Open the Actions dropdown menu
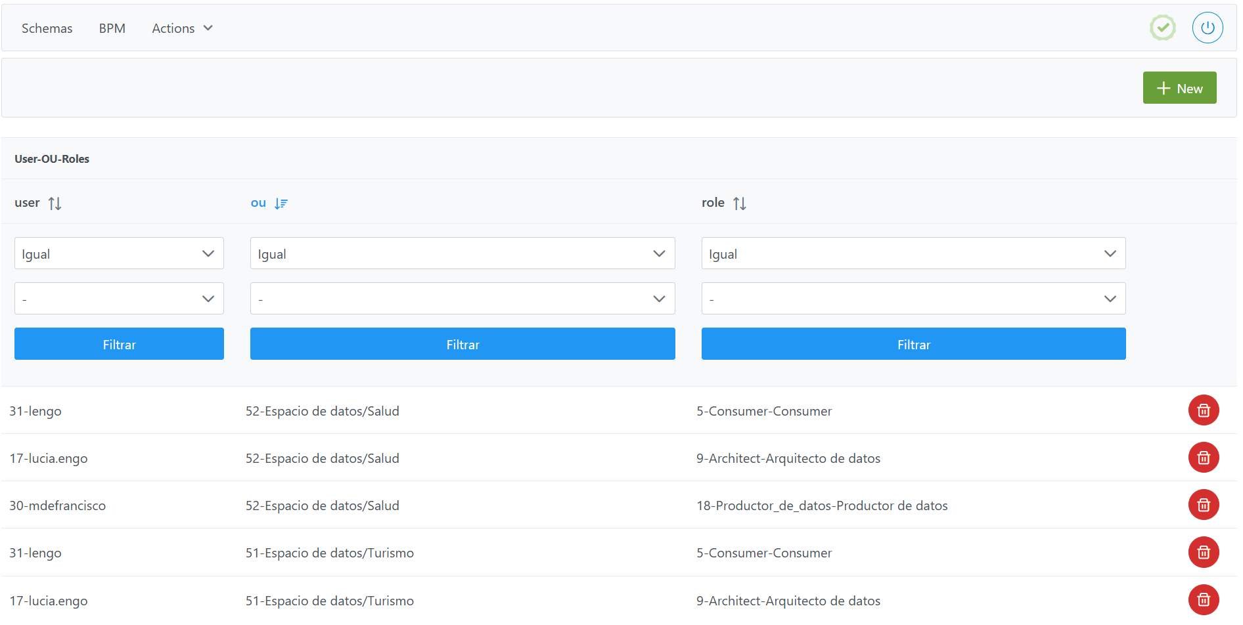 182,28
